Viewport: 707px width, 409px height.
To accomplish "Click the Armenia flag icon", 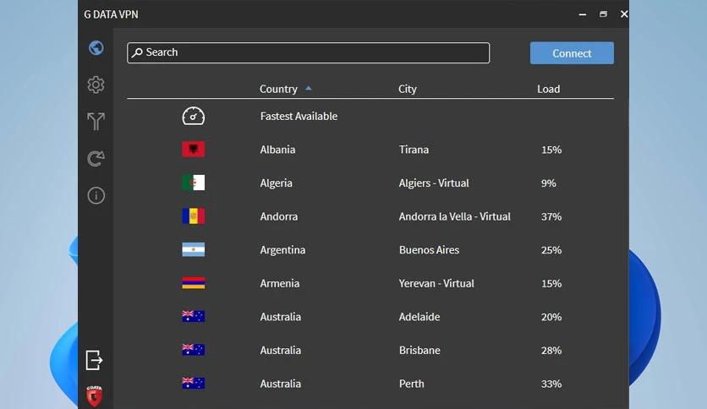I will pyautogui.click(x=194, y=283).
